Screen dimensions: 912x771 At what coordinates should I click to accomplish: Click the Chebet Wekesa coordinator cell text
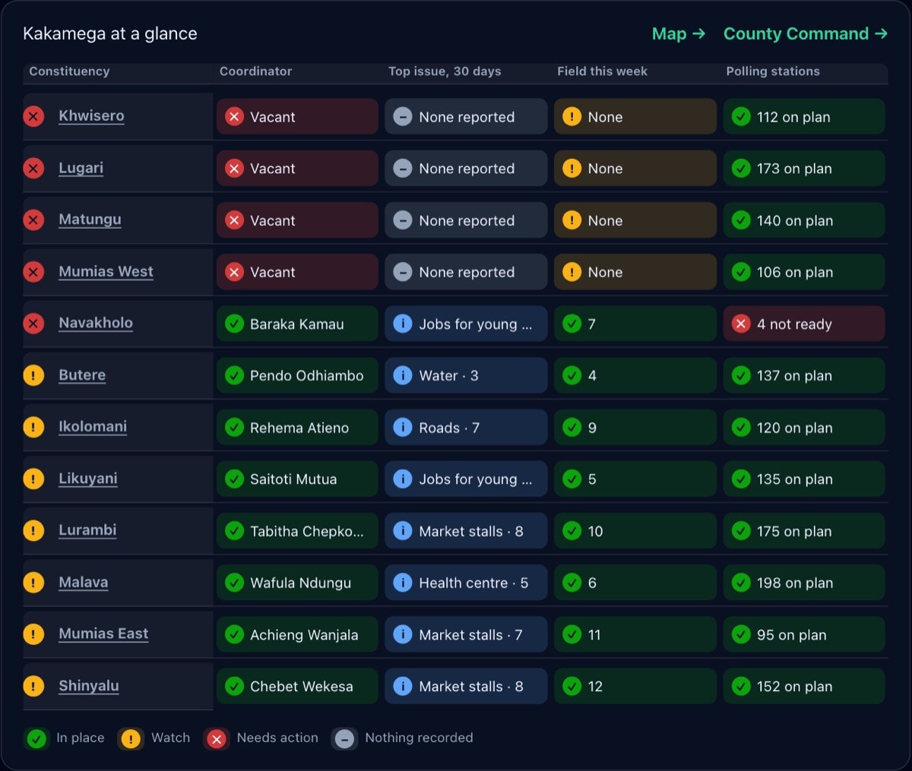click(302, 687)
